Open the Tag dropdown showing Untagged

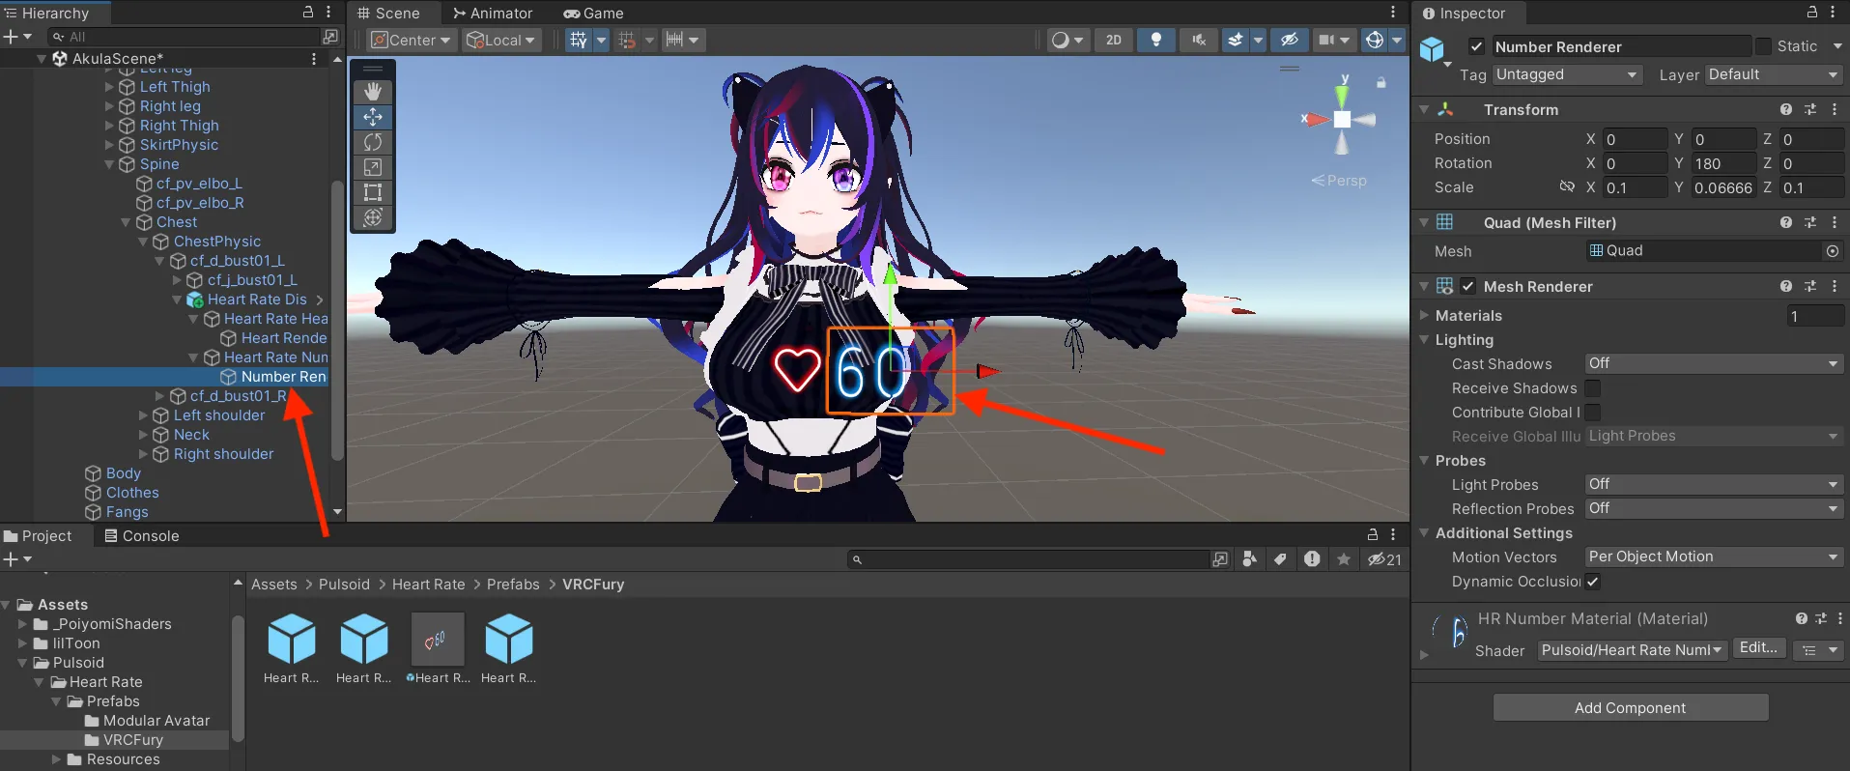(x=1567, y=74)
